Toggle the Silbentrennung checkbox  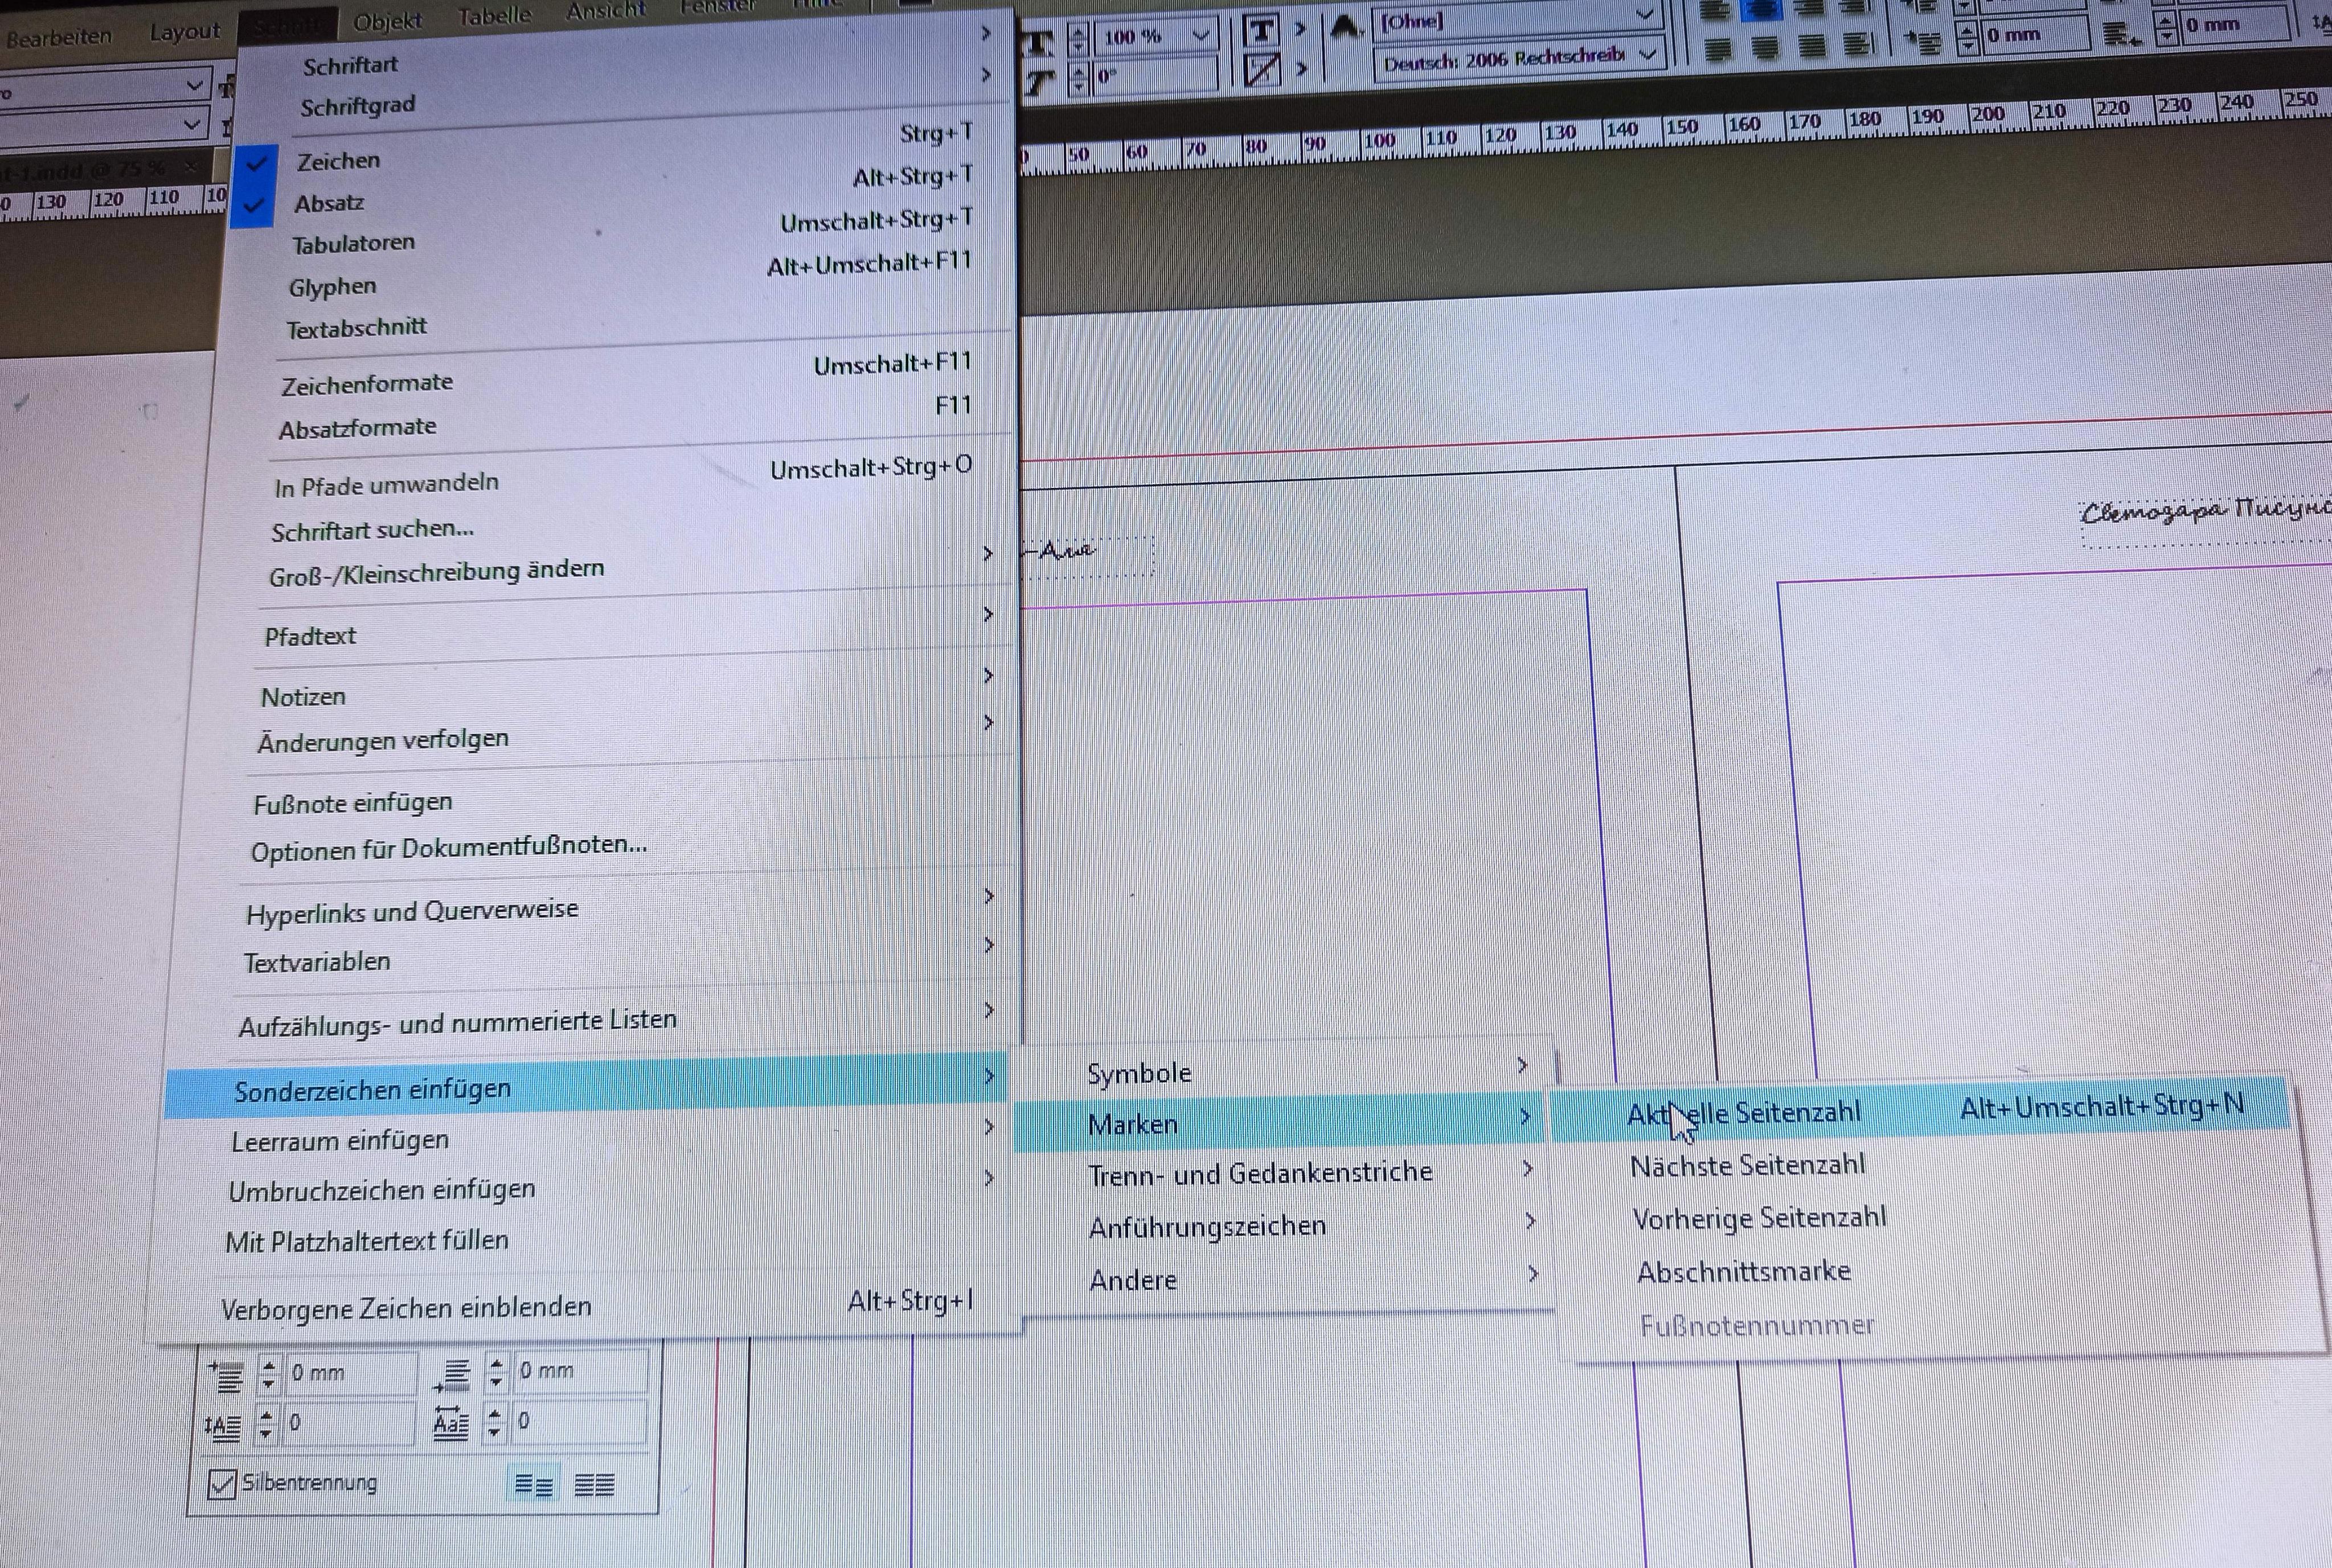(x=221, y=1484)
